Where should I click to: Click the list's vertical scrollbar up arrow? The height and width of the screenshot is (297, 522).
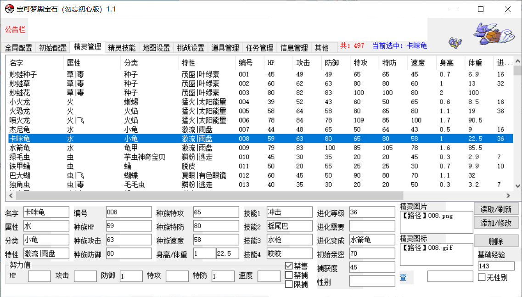[517, 61]
